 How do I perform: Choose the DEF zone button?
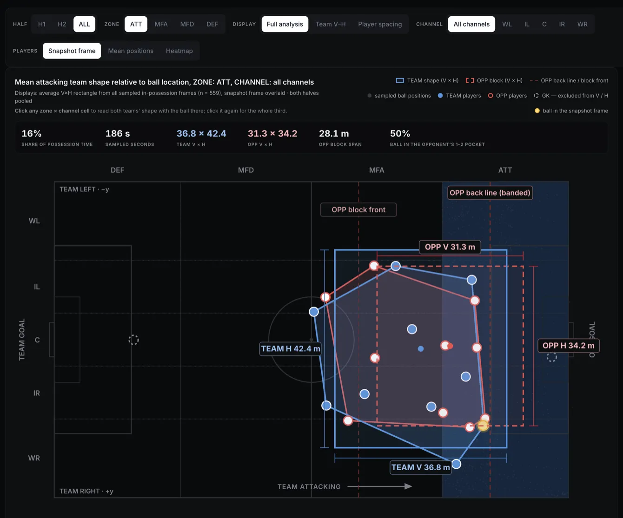[x=212, y=24]
